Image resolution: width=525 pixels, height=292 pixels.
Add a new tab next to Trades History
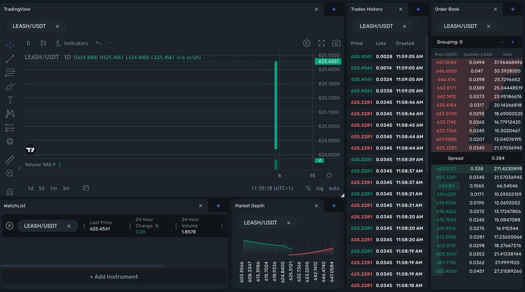click(418, 9)
